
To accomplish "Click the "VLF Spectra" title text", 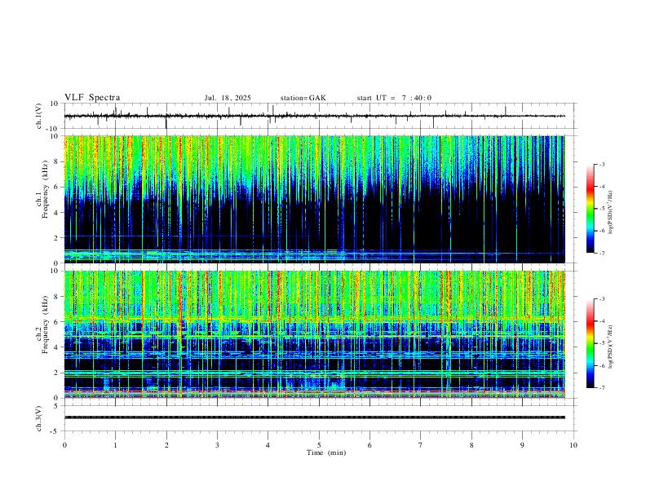I will point(92,97).
